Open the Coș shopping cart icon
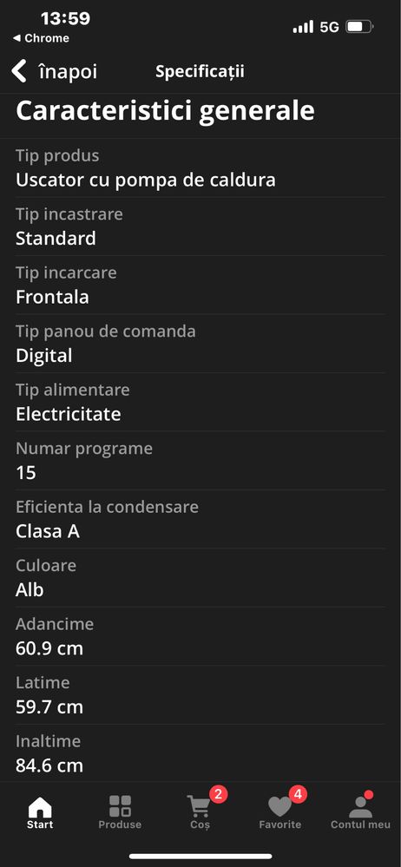The height and width of the screenshot is (867, 401). (x=199, y=806)
